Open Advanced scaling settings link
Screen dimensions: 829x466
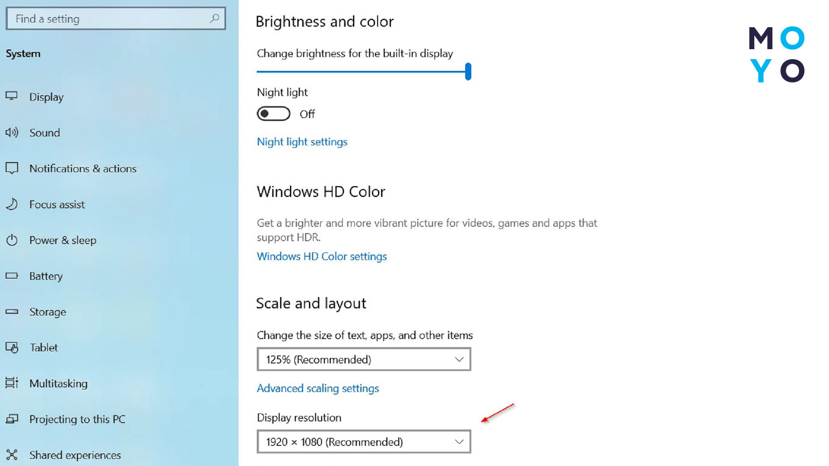(318, 388)
